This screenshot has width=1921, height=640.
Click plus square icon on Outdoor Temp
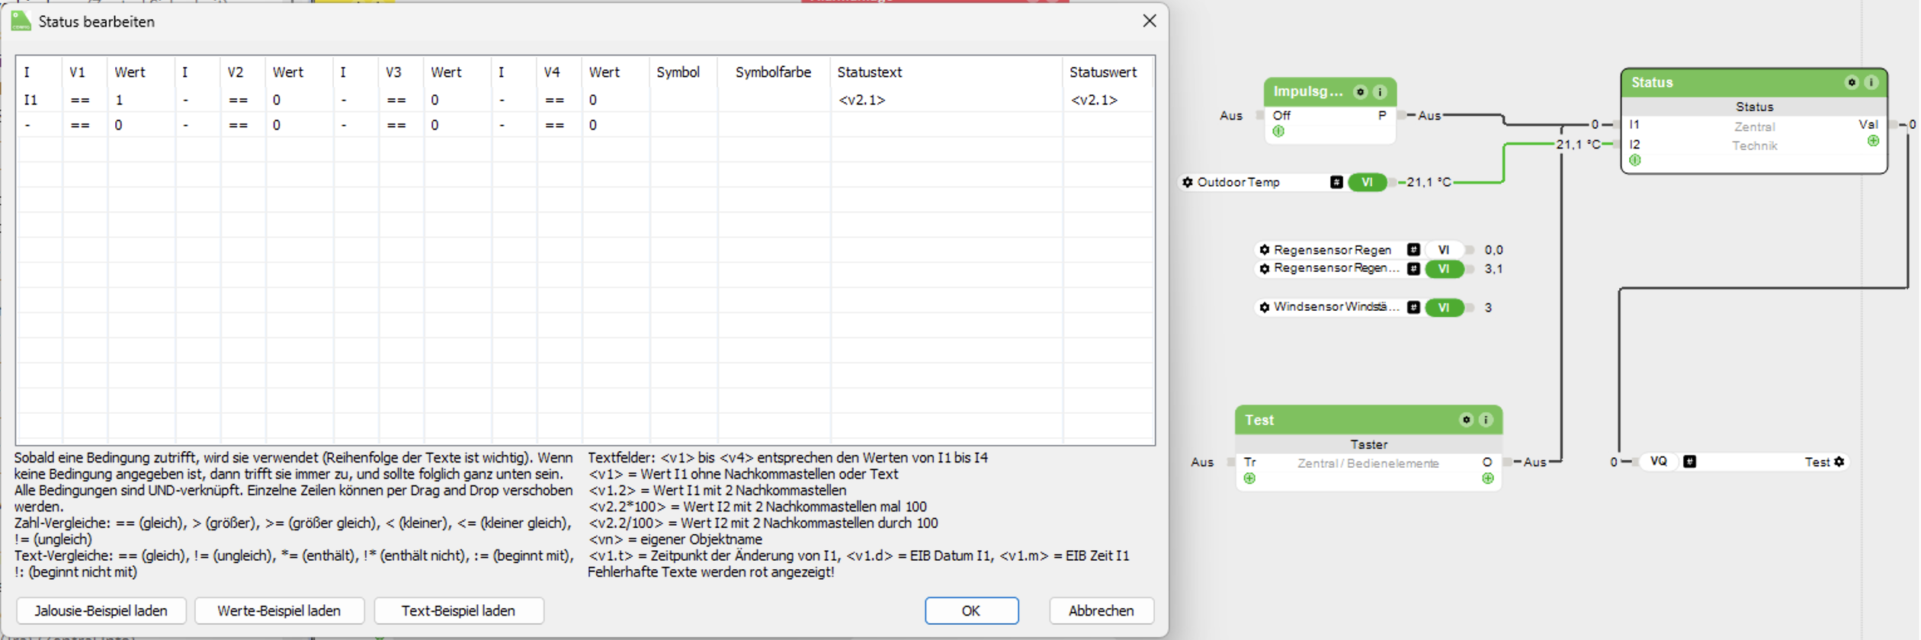pos(1337,182)
